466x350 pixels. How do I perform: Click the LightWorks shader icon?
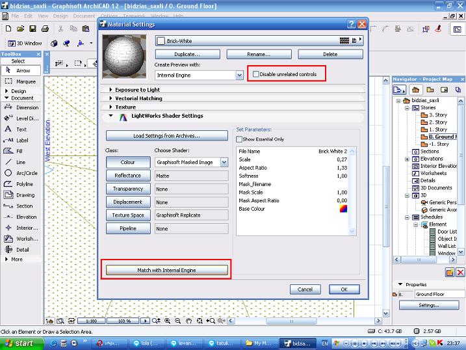pos(123,117)
